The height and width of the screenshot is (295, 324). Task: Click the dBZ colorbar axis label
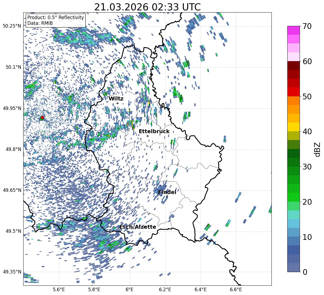click(317, 150)
